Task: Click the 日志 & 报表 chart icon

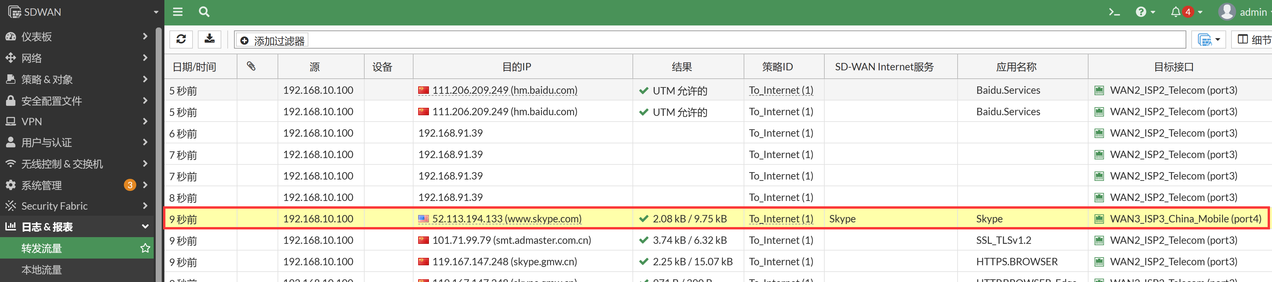Action: [10, 227]
